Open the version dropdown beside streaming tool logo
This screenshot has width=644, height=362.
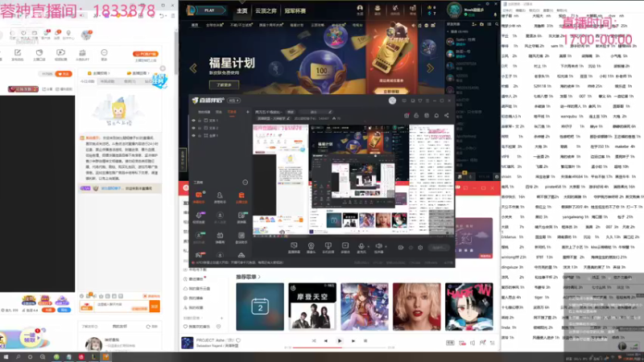(x=234, y=101)
